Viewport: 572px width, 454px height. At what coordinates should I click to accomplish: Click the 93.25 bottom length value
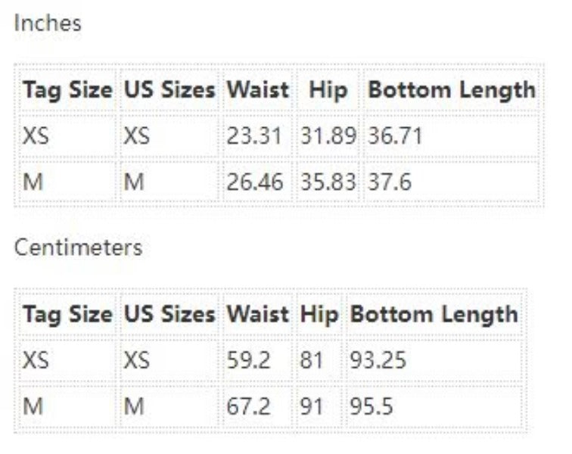(x=378, y=360)
